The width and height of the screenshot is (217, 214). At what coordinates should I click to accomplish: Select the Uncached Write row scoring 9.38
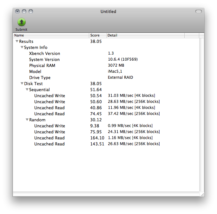coord(106,126)
